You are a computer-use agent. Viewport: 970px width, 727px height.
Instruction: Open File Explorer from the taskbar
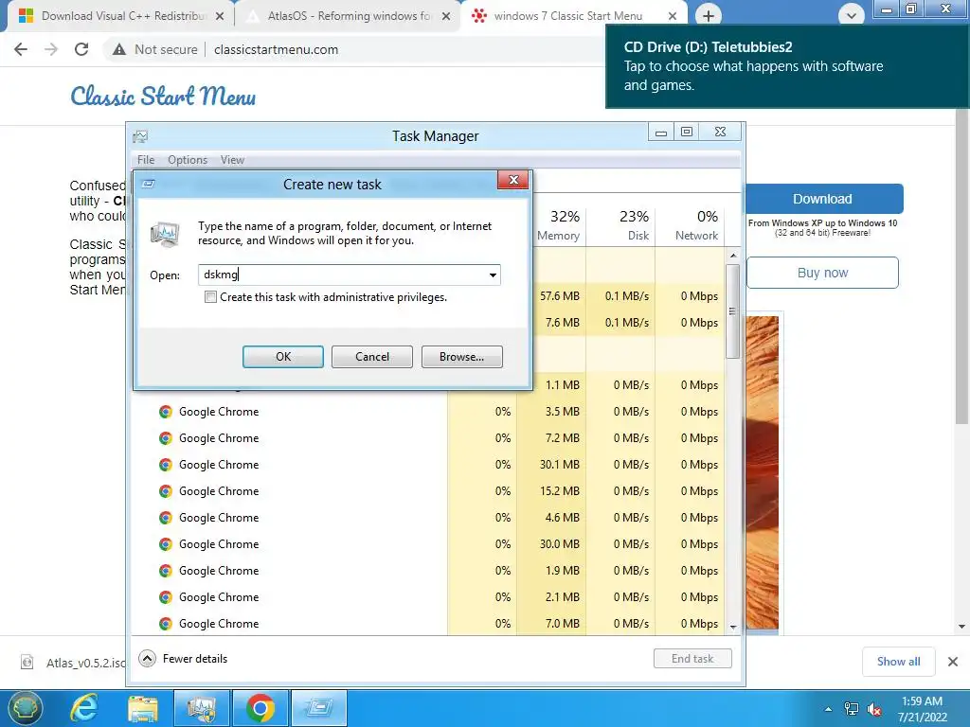[x=143, y=708]
